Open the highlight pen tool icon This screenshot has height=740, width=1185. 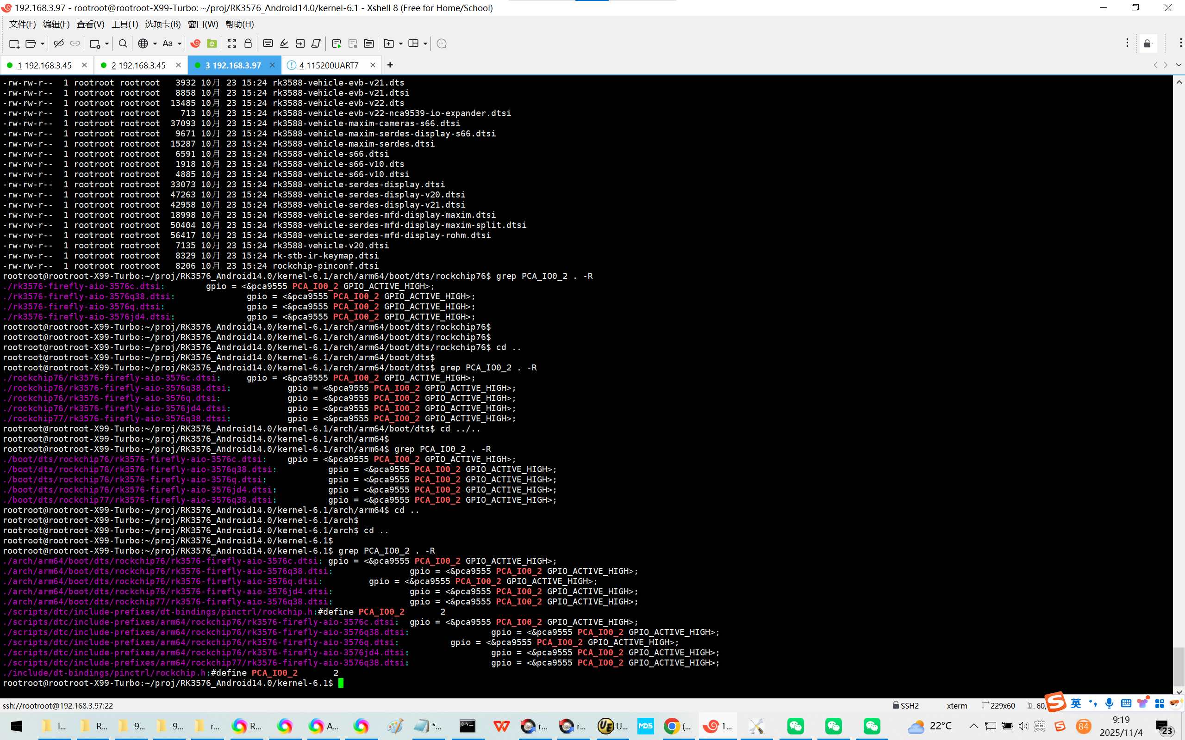[284, 43]
